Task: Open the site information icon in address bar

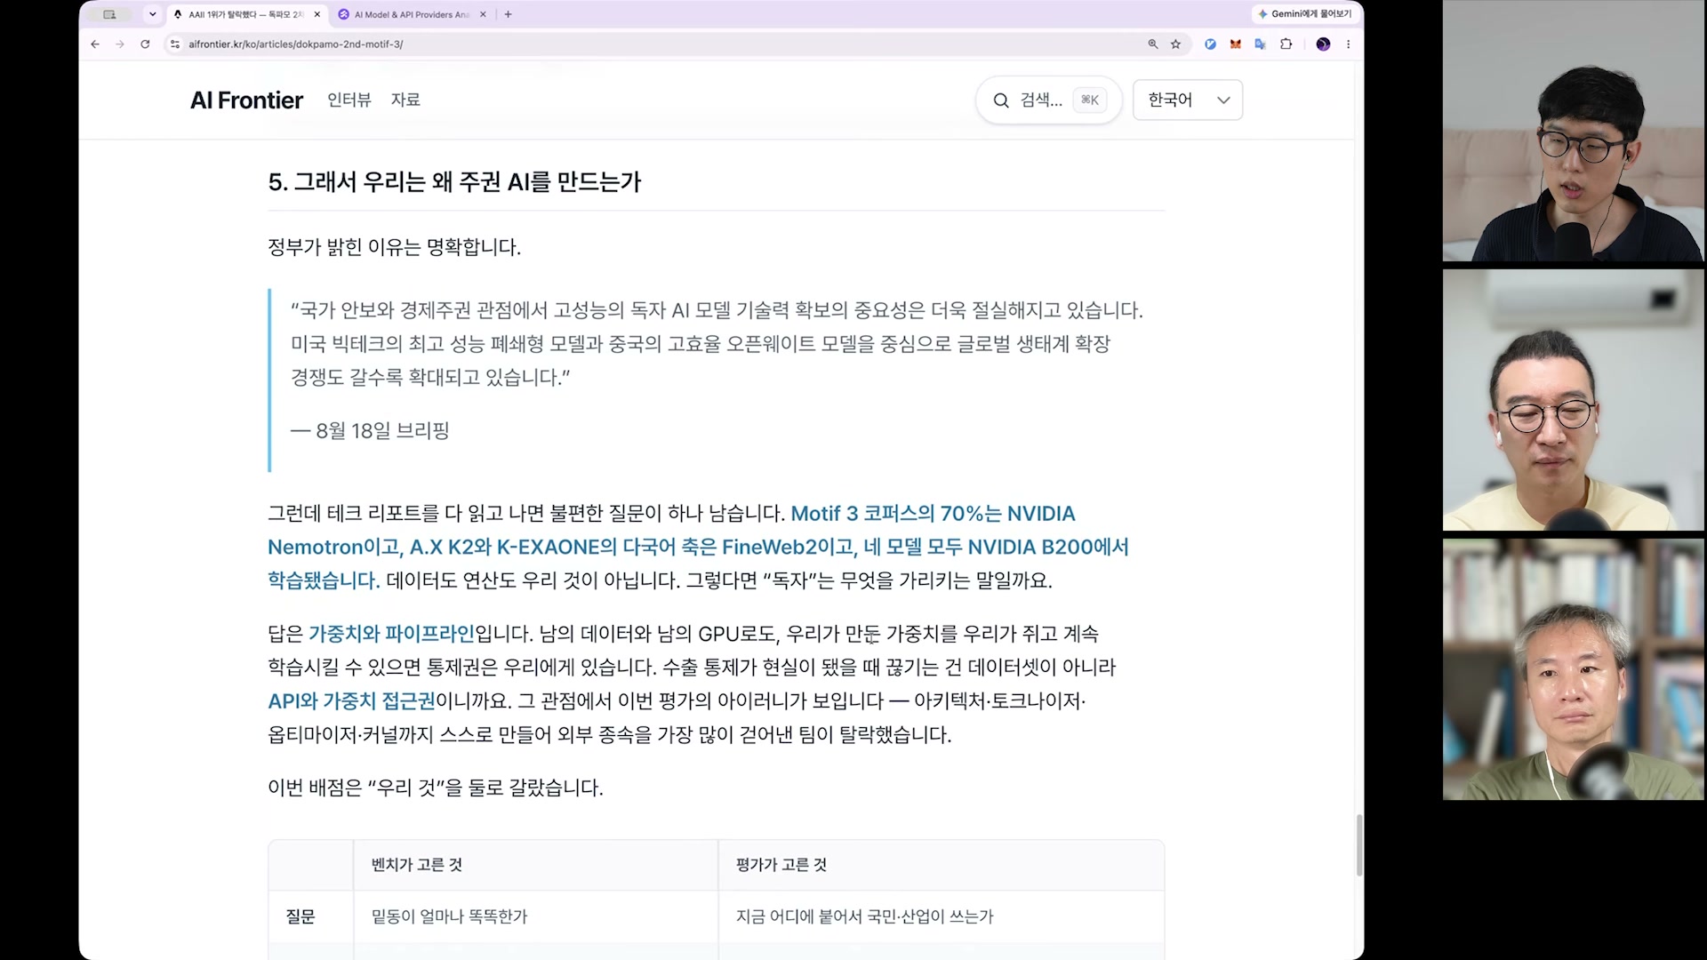Action: point(175,44)
